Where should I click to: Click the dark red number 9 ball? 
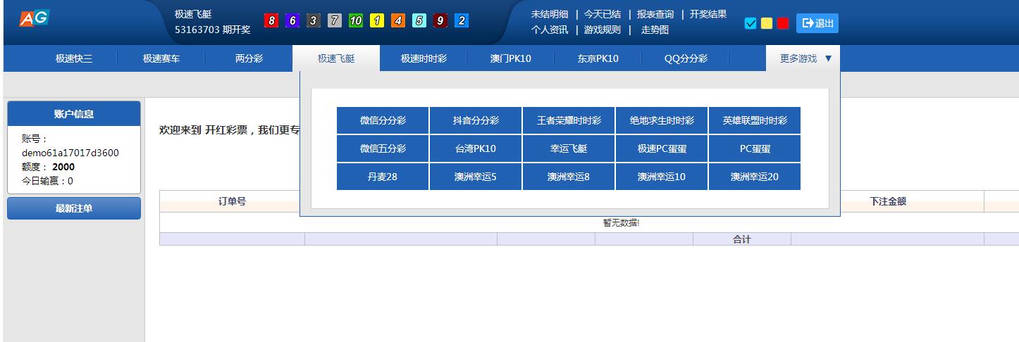[440, 21]
